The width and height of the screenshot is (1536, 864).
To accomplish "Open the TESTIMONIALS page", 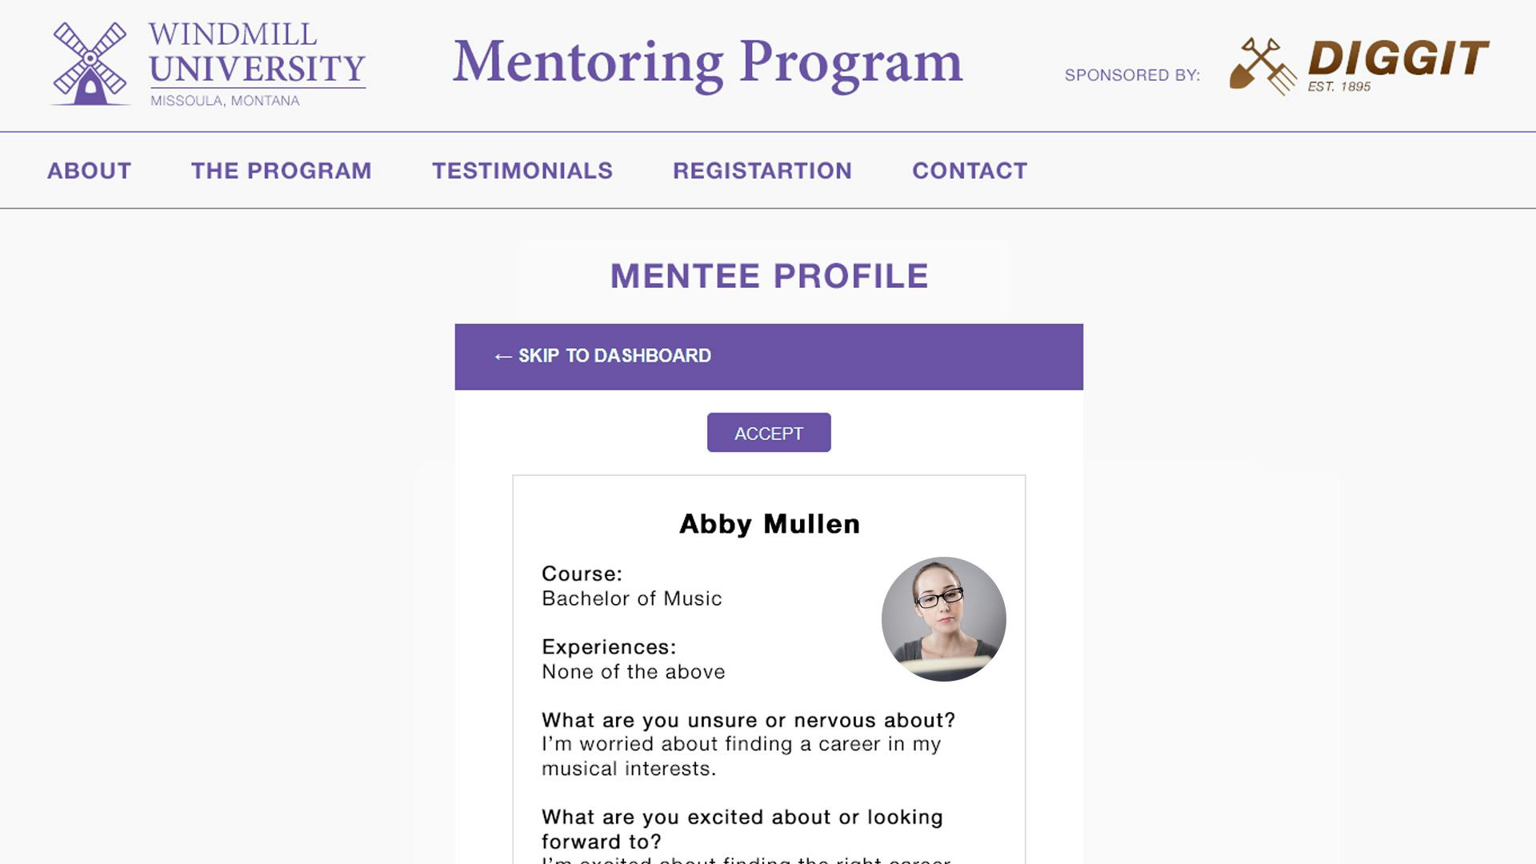I will (x=522, y=170).
